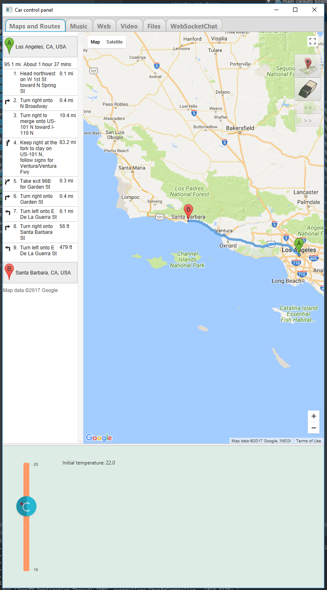Image resolution: width=327 pixels, height=590 pixels.
Task: Open the Maps and Routes tab
Action: pyautogui.click(x=35, y=26)
